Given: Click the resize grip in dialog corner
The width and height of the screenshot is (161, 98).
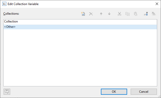Looking at the screenshot, I should [159, 96].
